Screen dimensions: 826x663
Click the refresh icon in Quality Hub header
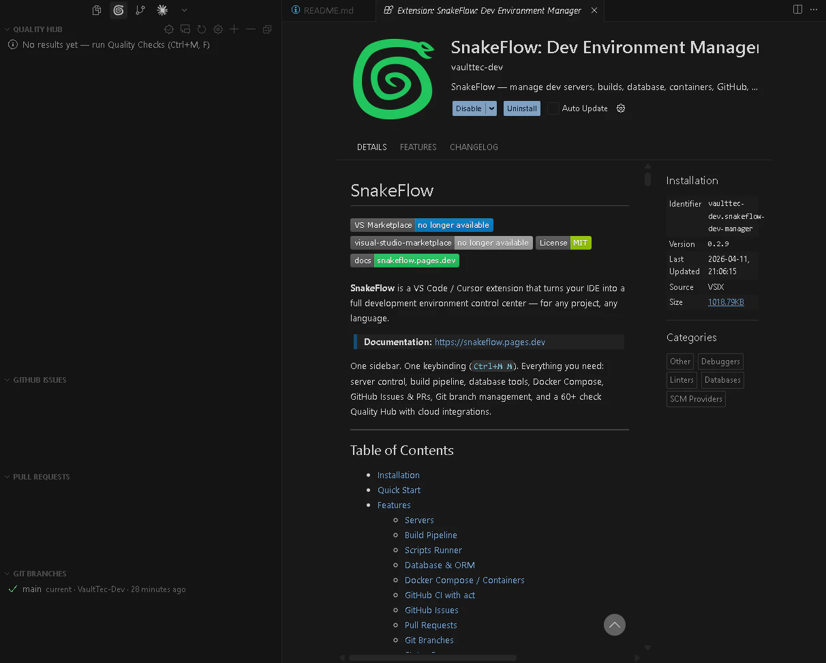[202, 29]
